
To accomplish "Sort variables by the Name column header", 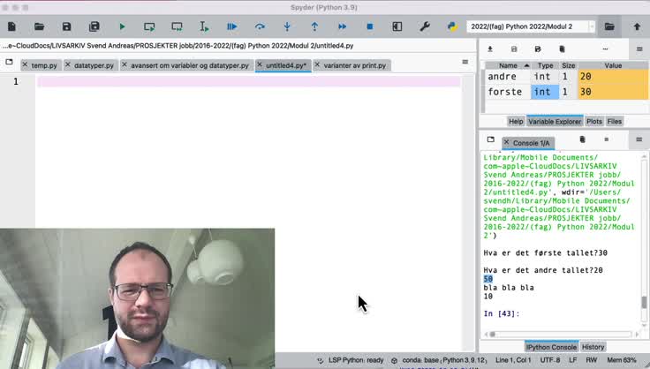I will (508, 65).
